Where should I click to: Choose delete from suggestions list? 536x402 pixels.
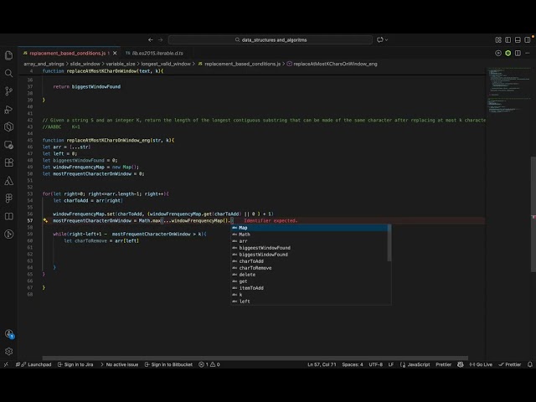(309, 275)
